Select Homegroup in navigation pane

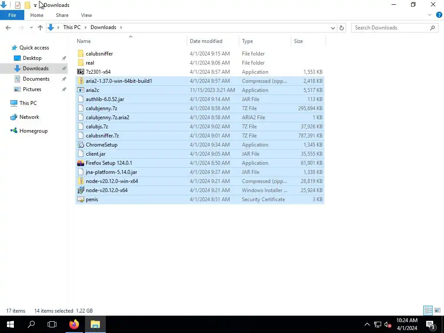point(33,131)
